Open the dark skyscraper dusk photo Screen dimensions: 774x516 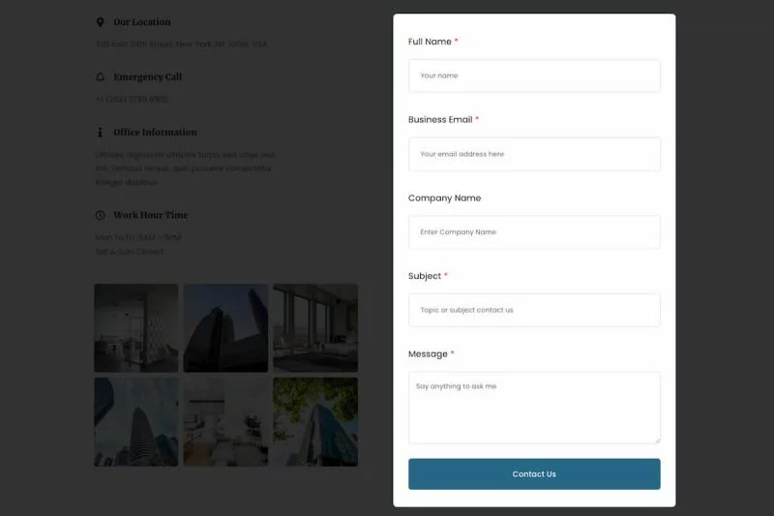[x=225, y=328]
